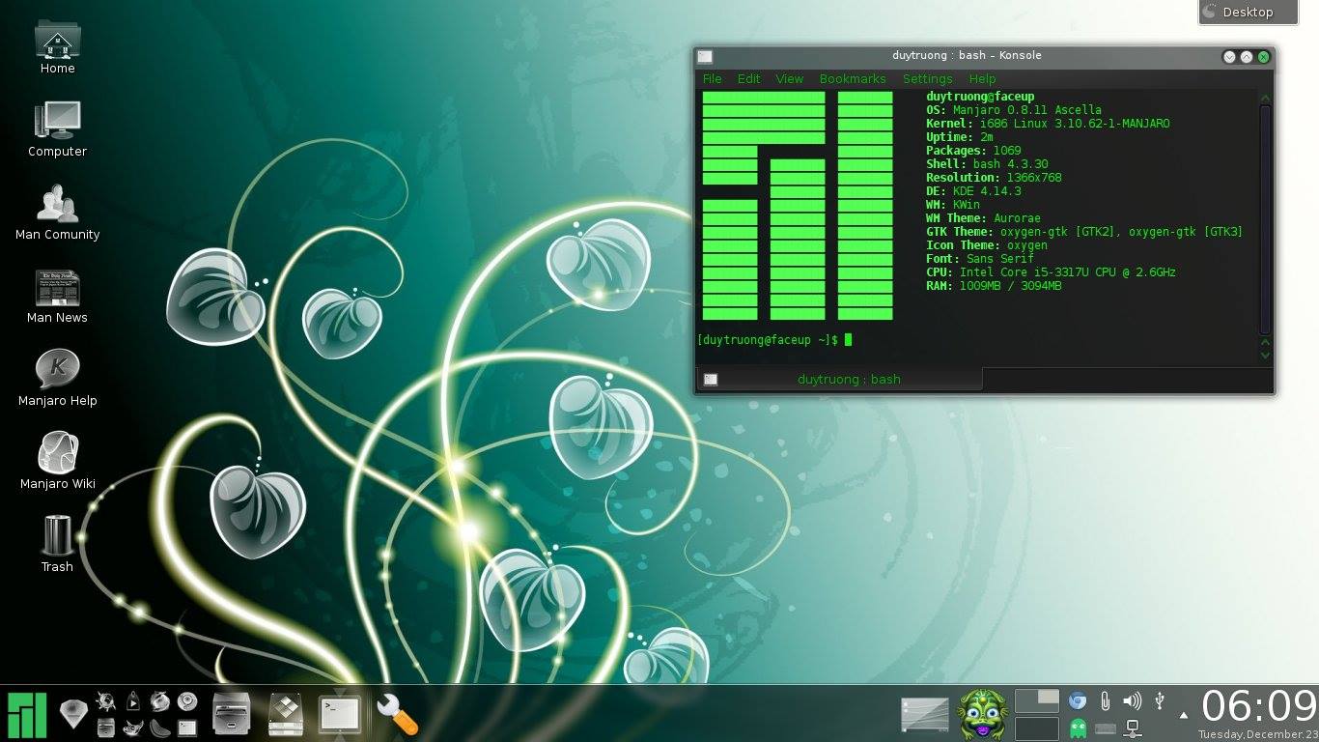Launch the spider-web globe browser quick-launch icon
This screenshot has height=742, width=1319.
point(105,700)
